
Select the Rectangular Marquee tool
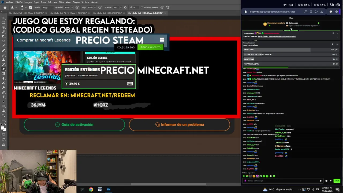click(x=3, y=23)
